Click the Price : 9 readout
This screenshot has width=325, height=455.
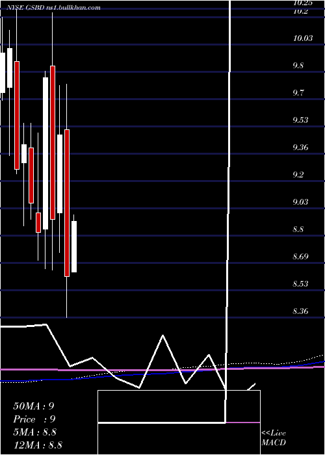(x=34, y=419)
